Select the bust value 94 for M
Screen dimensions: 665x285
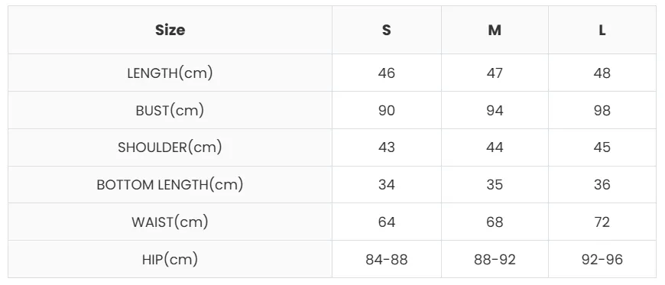pos(495,110)
